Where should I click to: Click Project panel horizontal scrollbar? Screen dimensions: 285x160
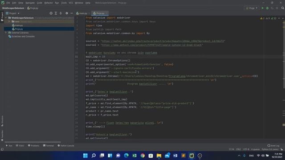point(33,142)
